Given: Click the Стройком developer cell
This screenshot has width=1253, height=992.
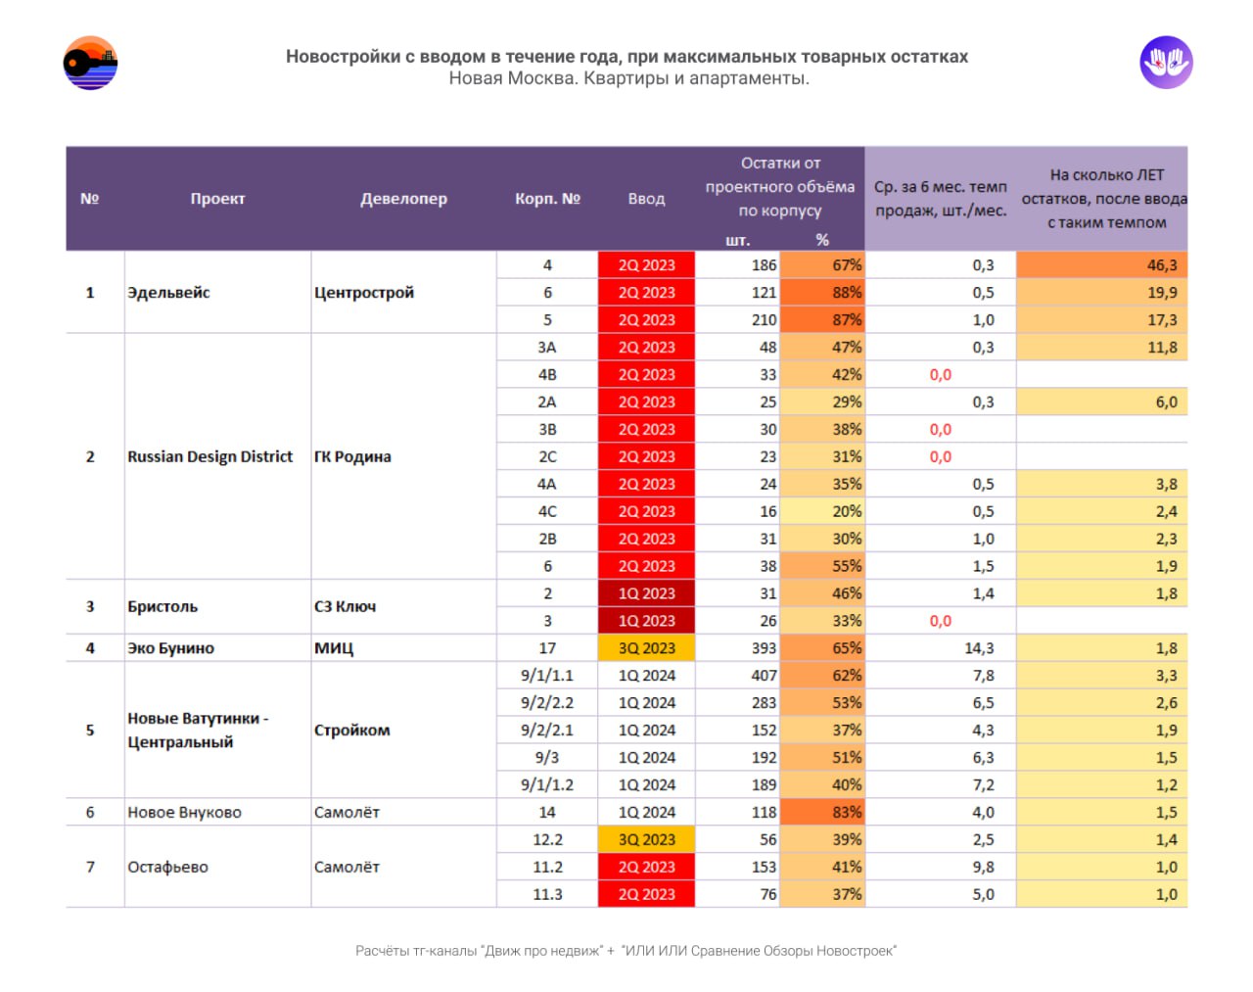Looking at the screenshot, I should [x=403, y=731].
